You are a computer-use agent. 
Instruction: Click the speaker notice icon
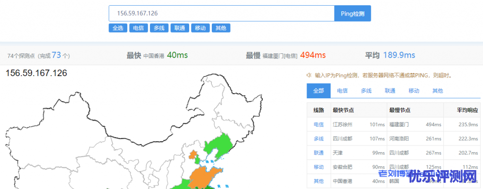pos(309,75)
